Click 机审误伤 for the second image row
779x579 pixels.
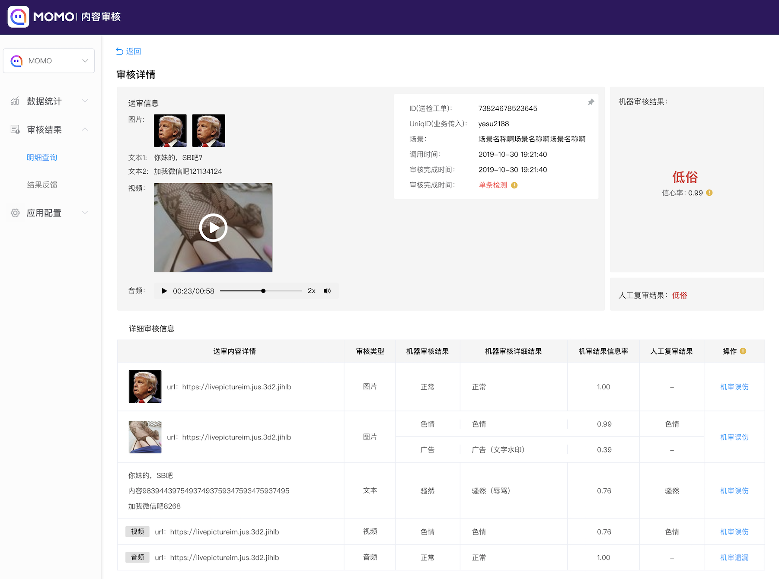coord(734,437)
